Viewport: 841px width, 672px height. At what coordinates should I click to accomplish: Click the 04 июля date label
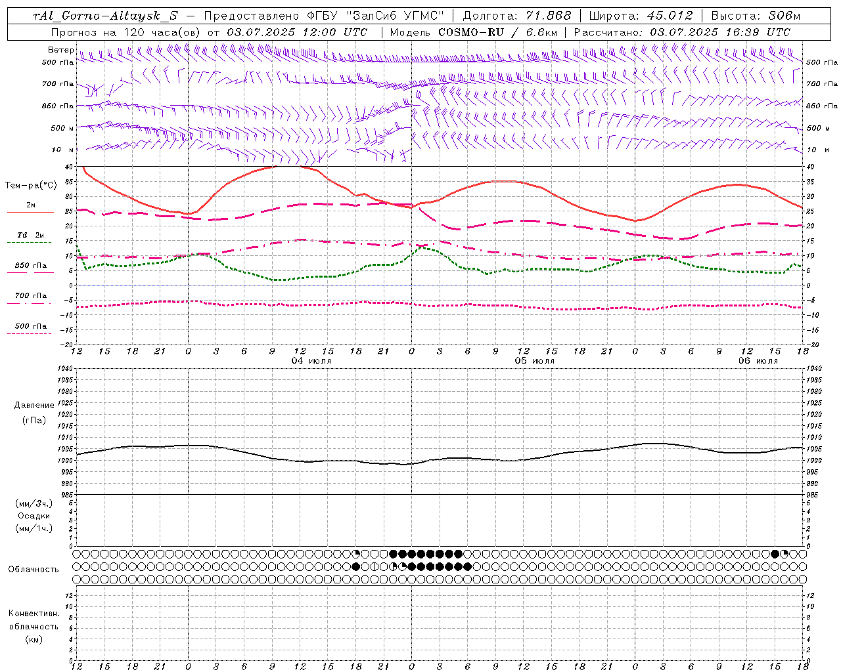coord(311,361)
